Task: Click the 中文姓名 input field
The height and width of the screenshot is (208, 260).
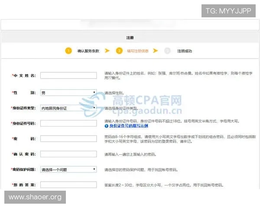Action: (68, 75)
